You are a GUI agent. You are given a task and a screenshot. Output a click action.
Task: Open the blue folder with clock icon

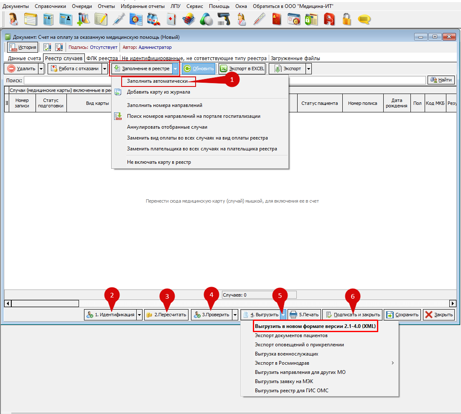point(136,19)
